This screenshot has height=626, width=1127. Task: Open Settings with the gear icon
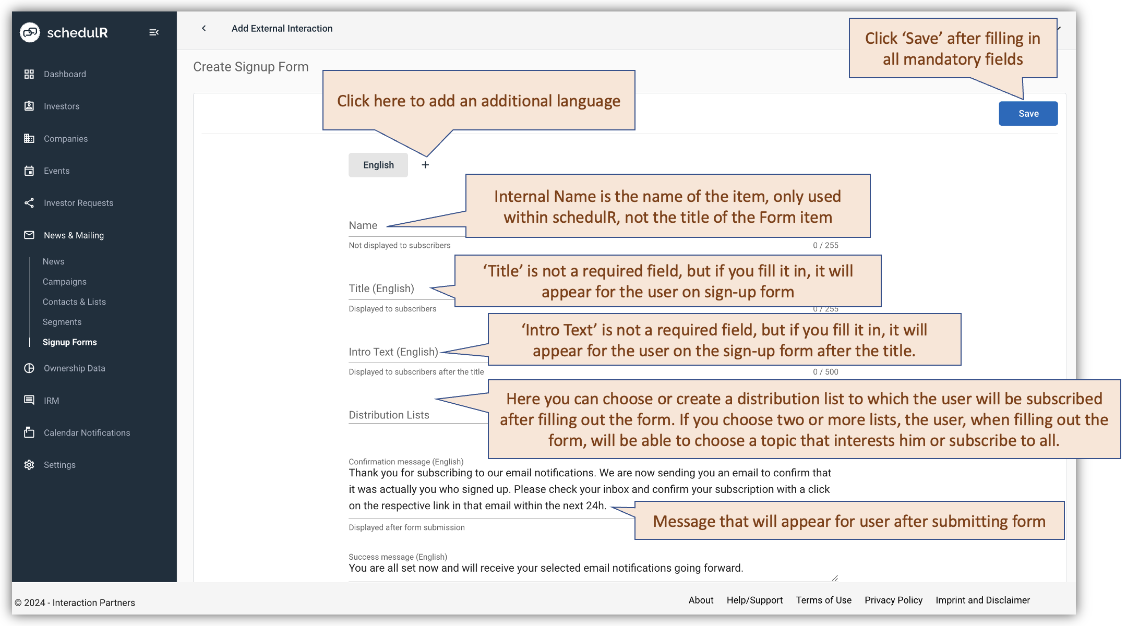pos(30,465)
